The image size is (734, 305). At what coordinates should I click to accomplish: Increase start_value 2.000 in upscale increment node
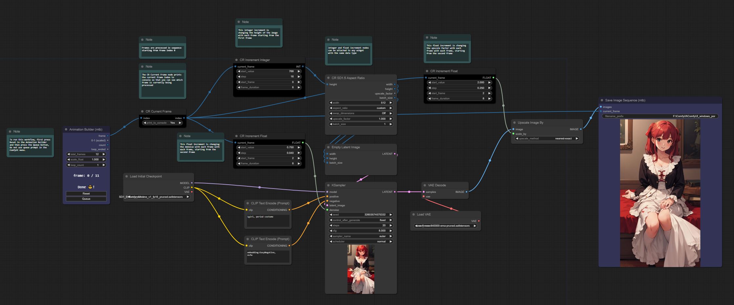coord(489,82)
